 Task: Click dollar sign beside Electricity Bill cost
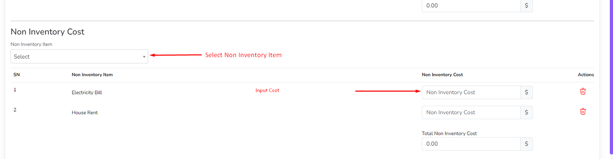click(x=526, y=92)
